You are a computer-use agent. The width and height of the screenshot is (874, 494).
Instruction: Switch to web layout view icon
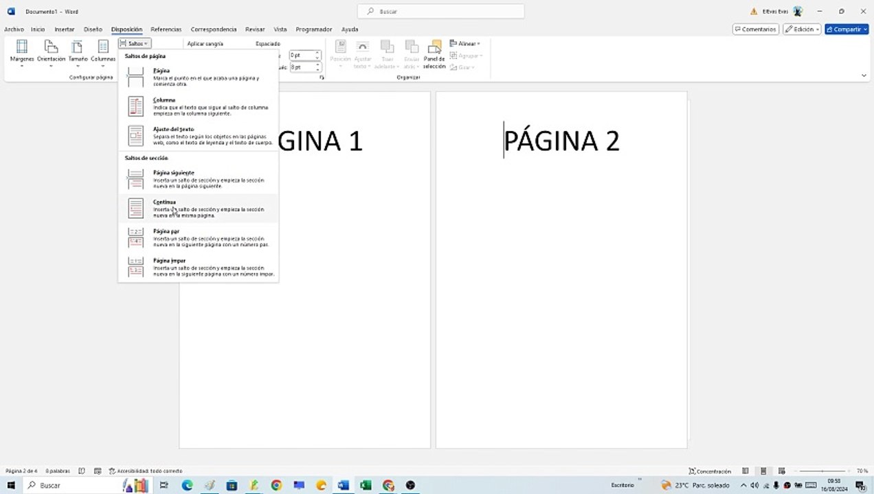[x=781, y=471]
